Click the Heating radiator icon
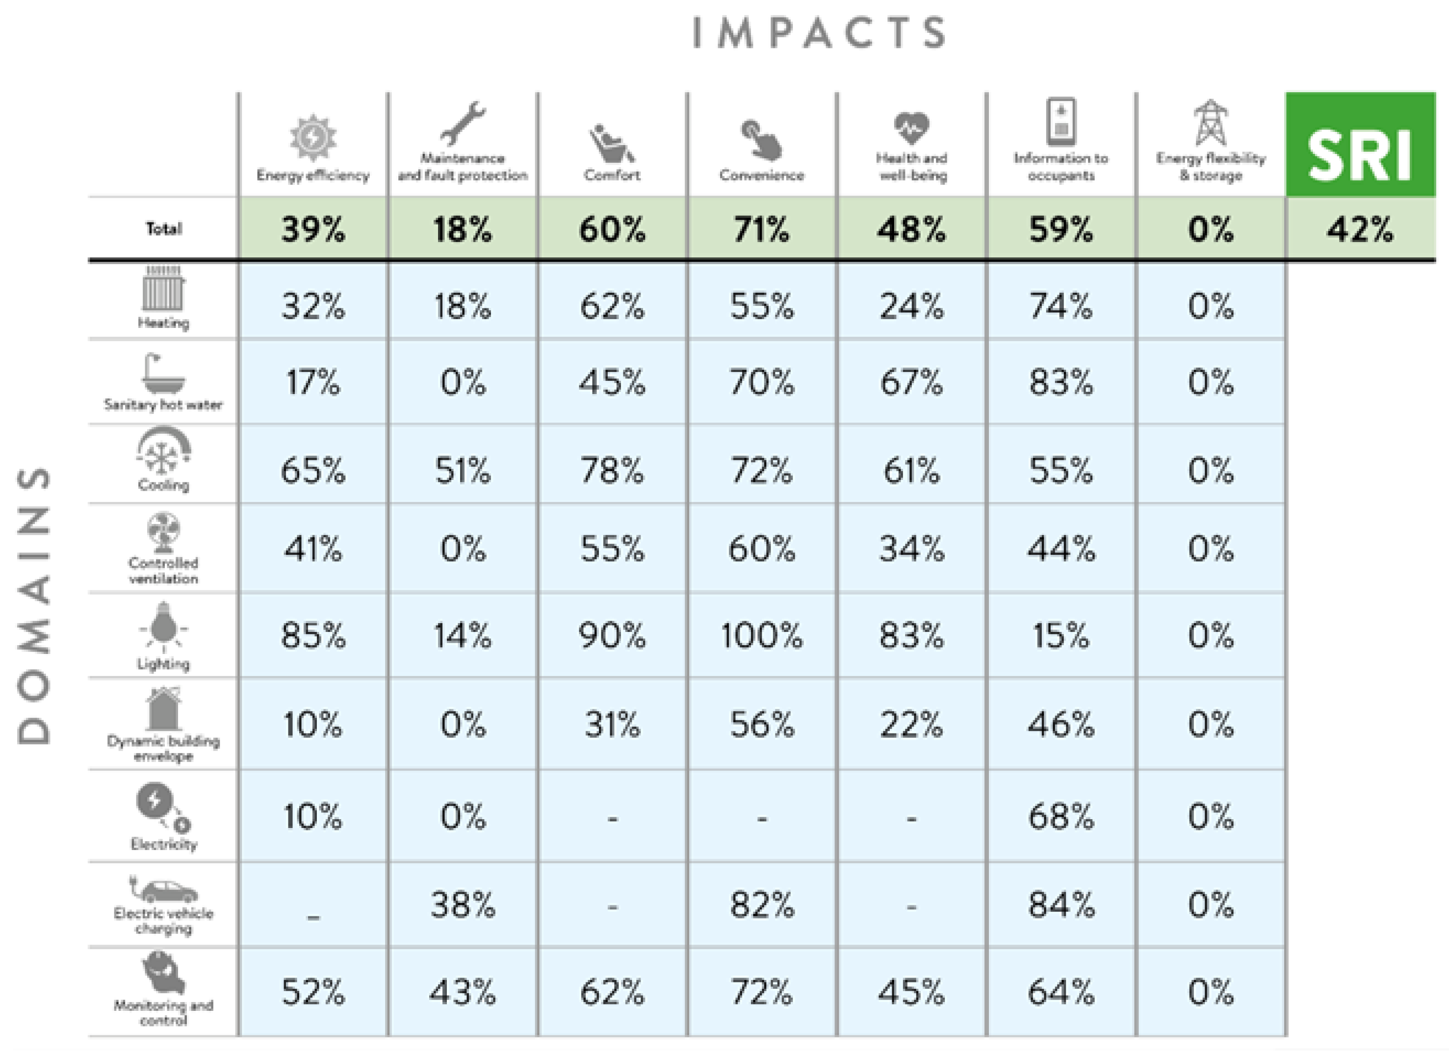The width and height of the screenshot is (1449, 1054). point(163,291)
